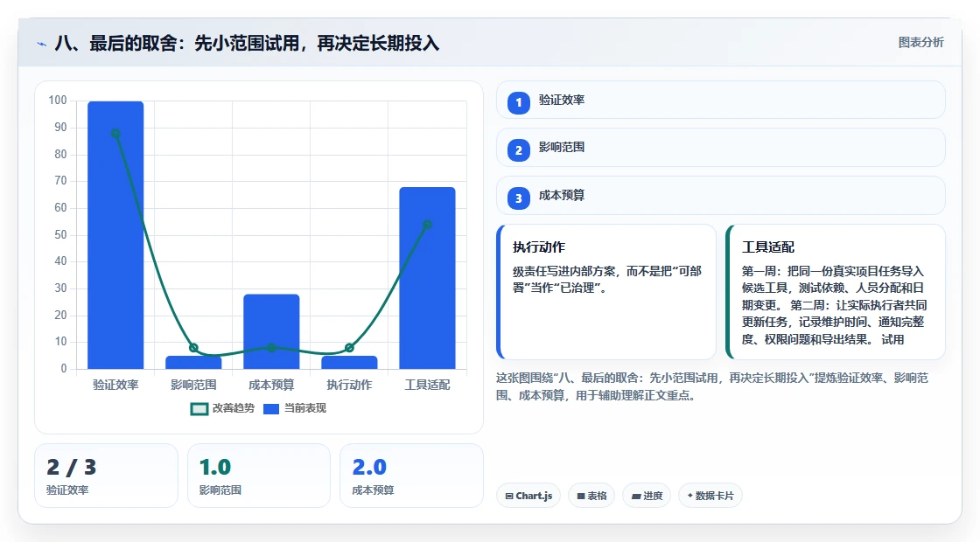Click the 执行动作 x-axis label
Screen dimensions: 980x542
(x=349, y=385)
